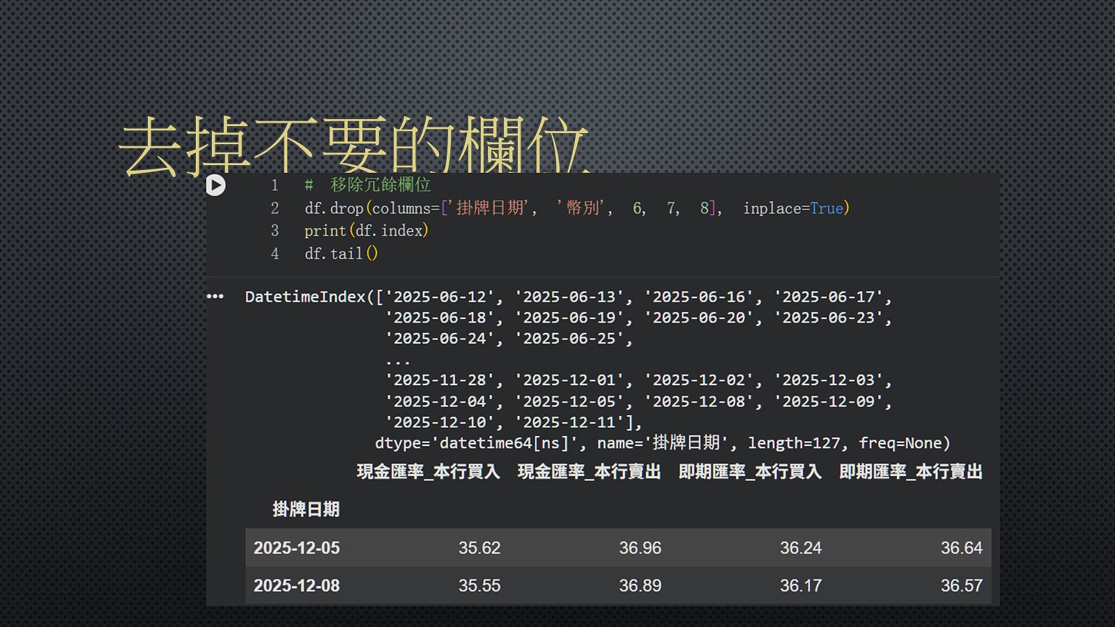This screenshot has height=627, width=1115.
Task: Click the 掛牌日期 index header
Action: click(306, 509)
